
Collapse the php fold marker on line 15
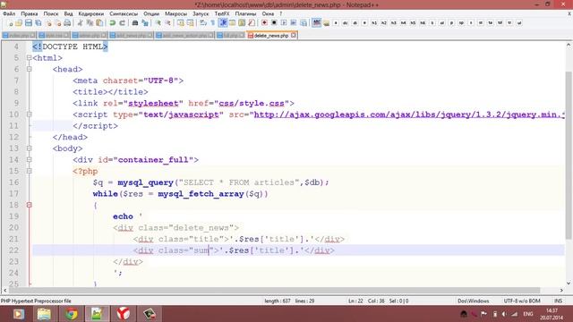(x=30, y=171)
